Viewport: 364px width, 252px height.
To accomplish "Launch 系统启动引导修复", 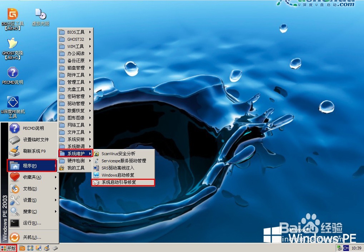I will click(x=123, y=182).
